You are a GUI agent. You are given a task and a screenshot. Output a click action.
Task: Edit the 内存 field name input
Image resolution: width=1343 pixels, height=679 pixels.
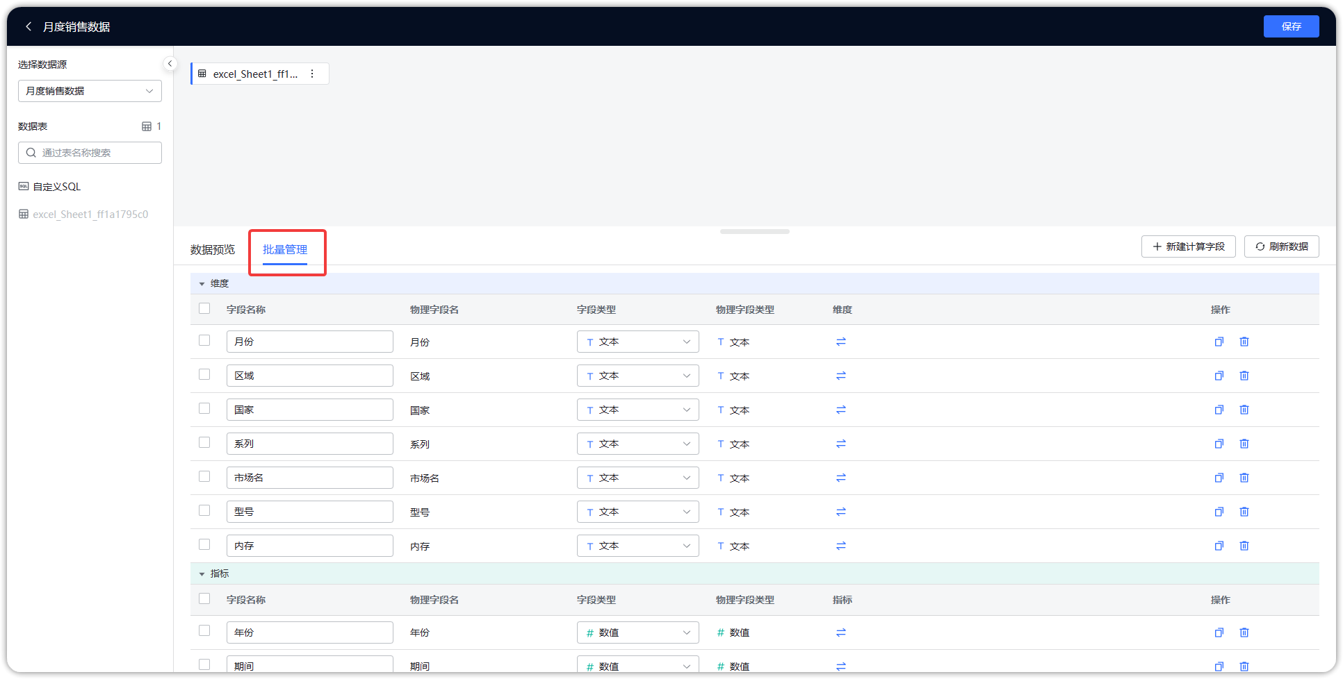click(309, 546)
